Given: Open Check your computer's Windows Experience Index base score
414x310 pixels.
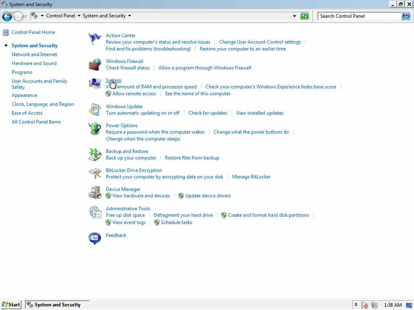Looking at the screenshot, I should pyautogui.click(x=270, y=87).
